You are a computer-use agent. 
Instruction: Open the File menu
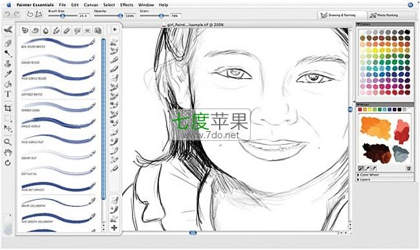[63, 5]
